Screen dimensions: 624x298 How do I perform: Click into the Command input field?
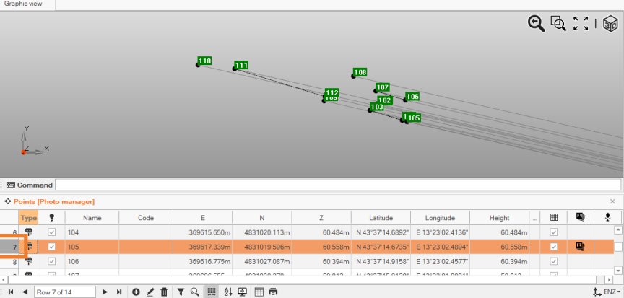coord(337,185)
